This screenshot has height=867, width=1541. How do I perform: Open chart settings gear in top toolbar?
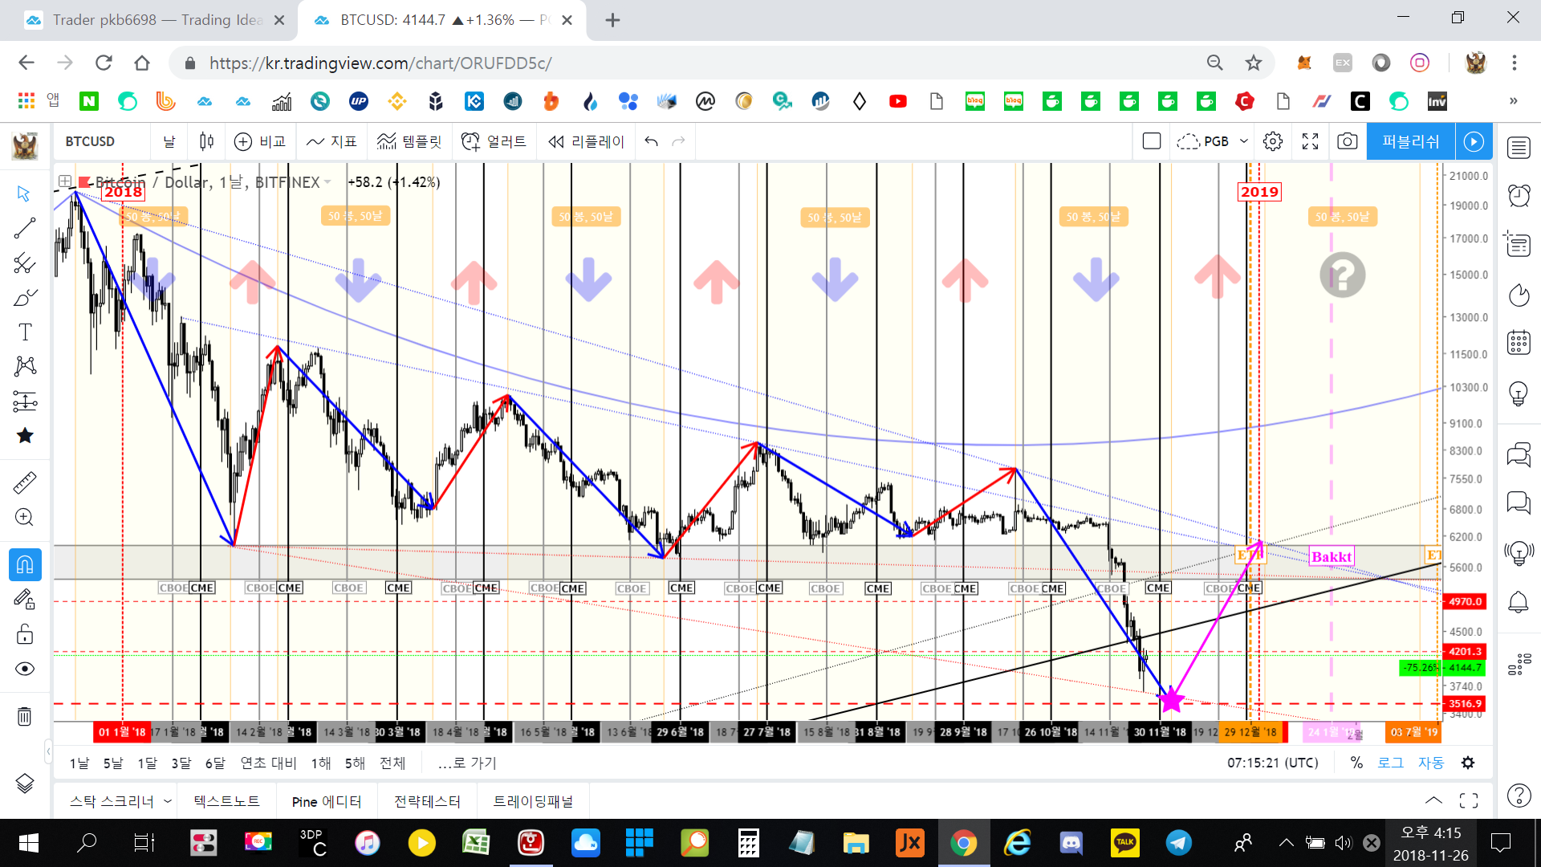[x=1273, y=141]
